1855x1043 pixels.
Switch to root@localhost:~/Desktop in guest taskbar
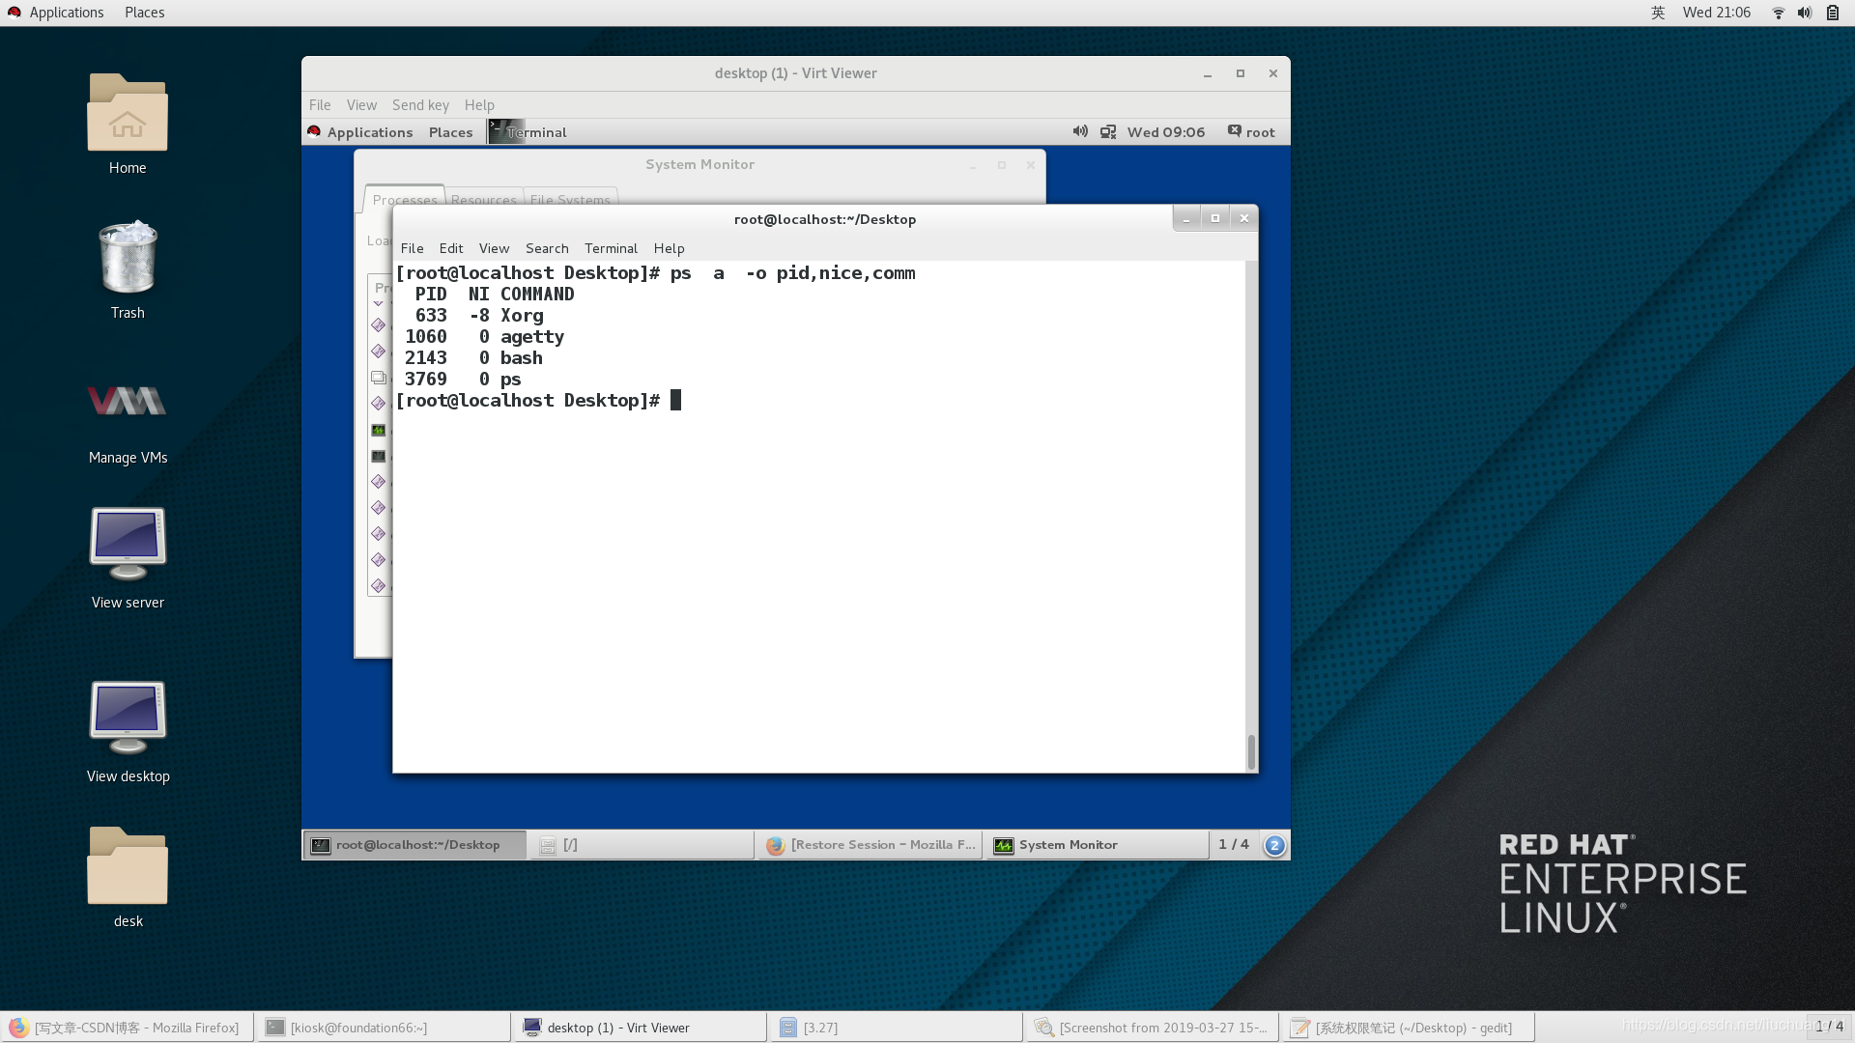[x=415, y=845]
